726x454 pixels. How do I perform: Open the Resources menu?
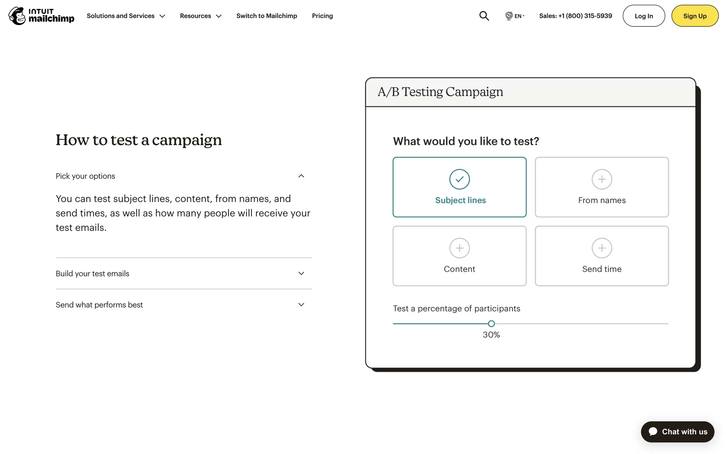click(200, 16)
